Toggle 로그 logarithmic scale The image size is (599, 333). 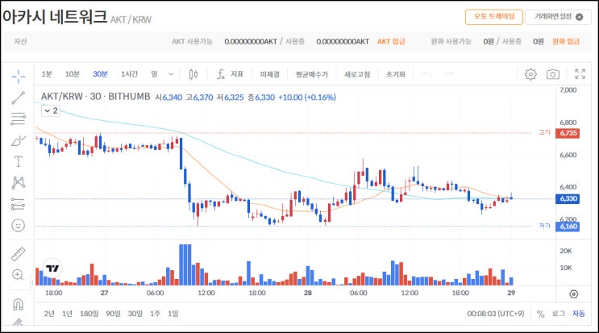[x=558, y=314]
